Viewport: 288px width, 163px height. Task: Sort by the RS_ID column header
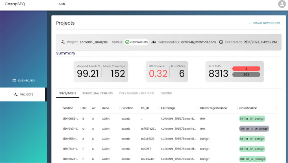click(x=145, y=108)
